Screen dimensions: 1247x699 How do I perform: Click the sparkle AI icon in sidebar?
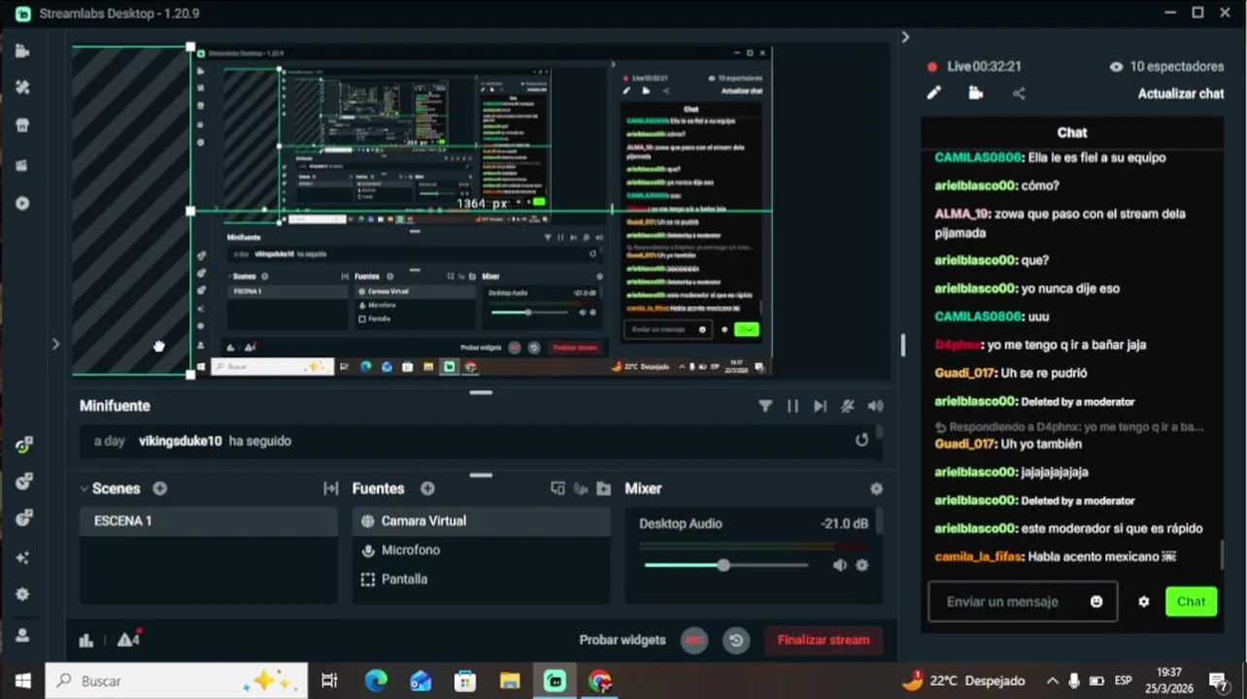22,558
